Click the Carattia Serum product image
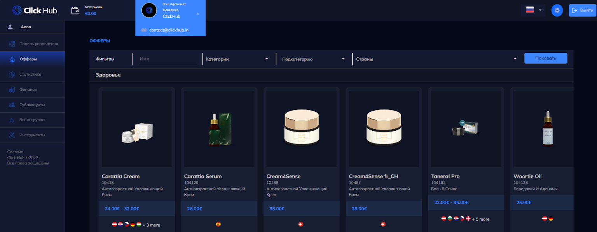This screenshot has width=597, height=232. click(x=219, y=129)
